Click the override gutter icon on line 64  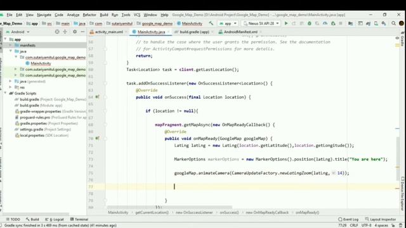pos(97,97)
